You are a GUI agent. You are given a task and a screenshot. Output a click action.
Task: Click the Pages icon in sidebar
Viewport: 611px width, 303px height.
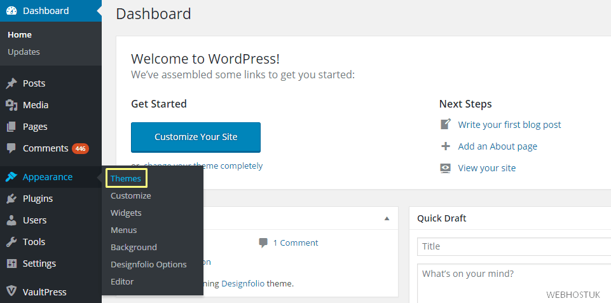pyautogui.click(x=11, y=127)
